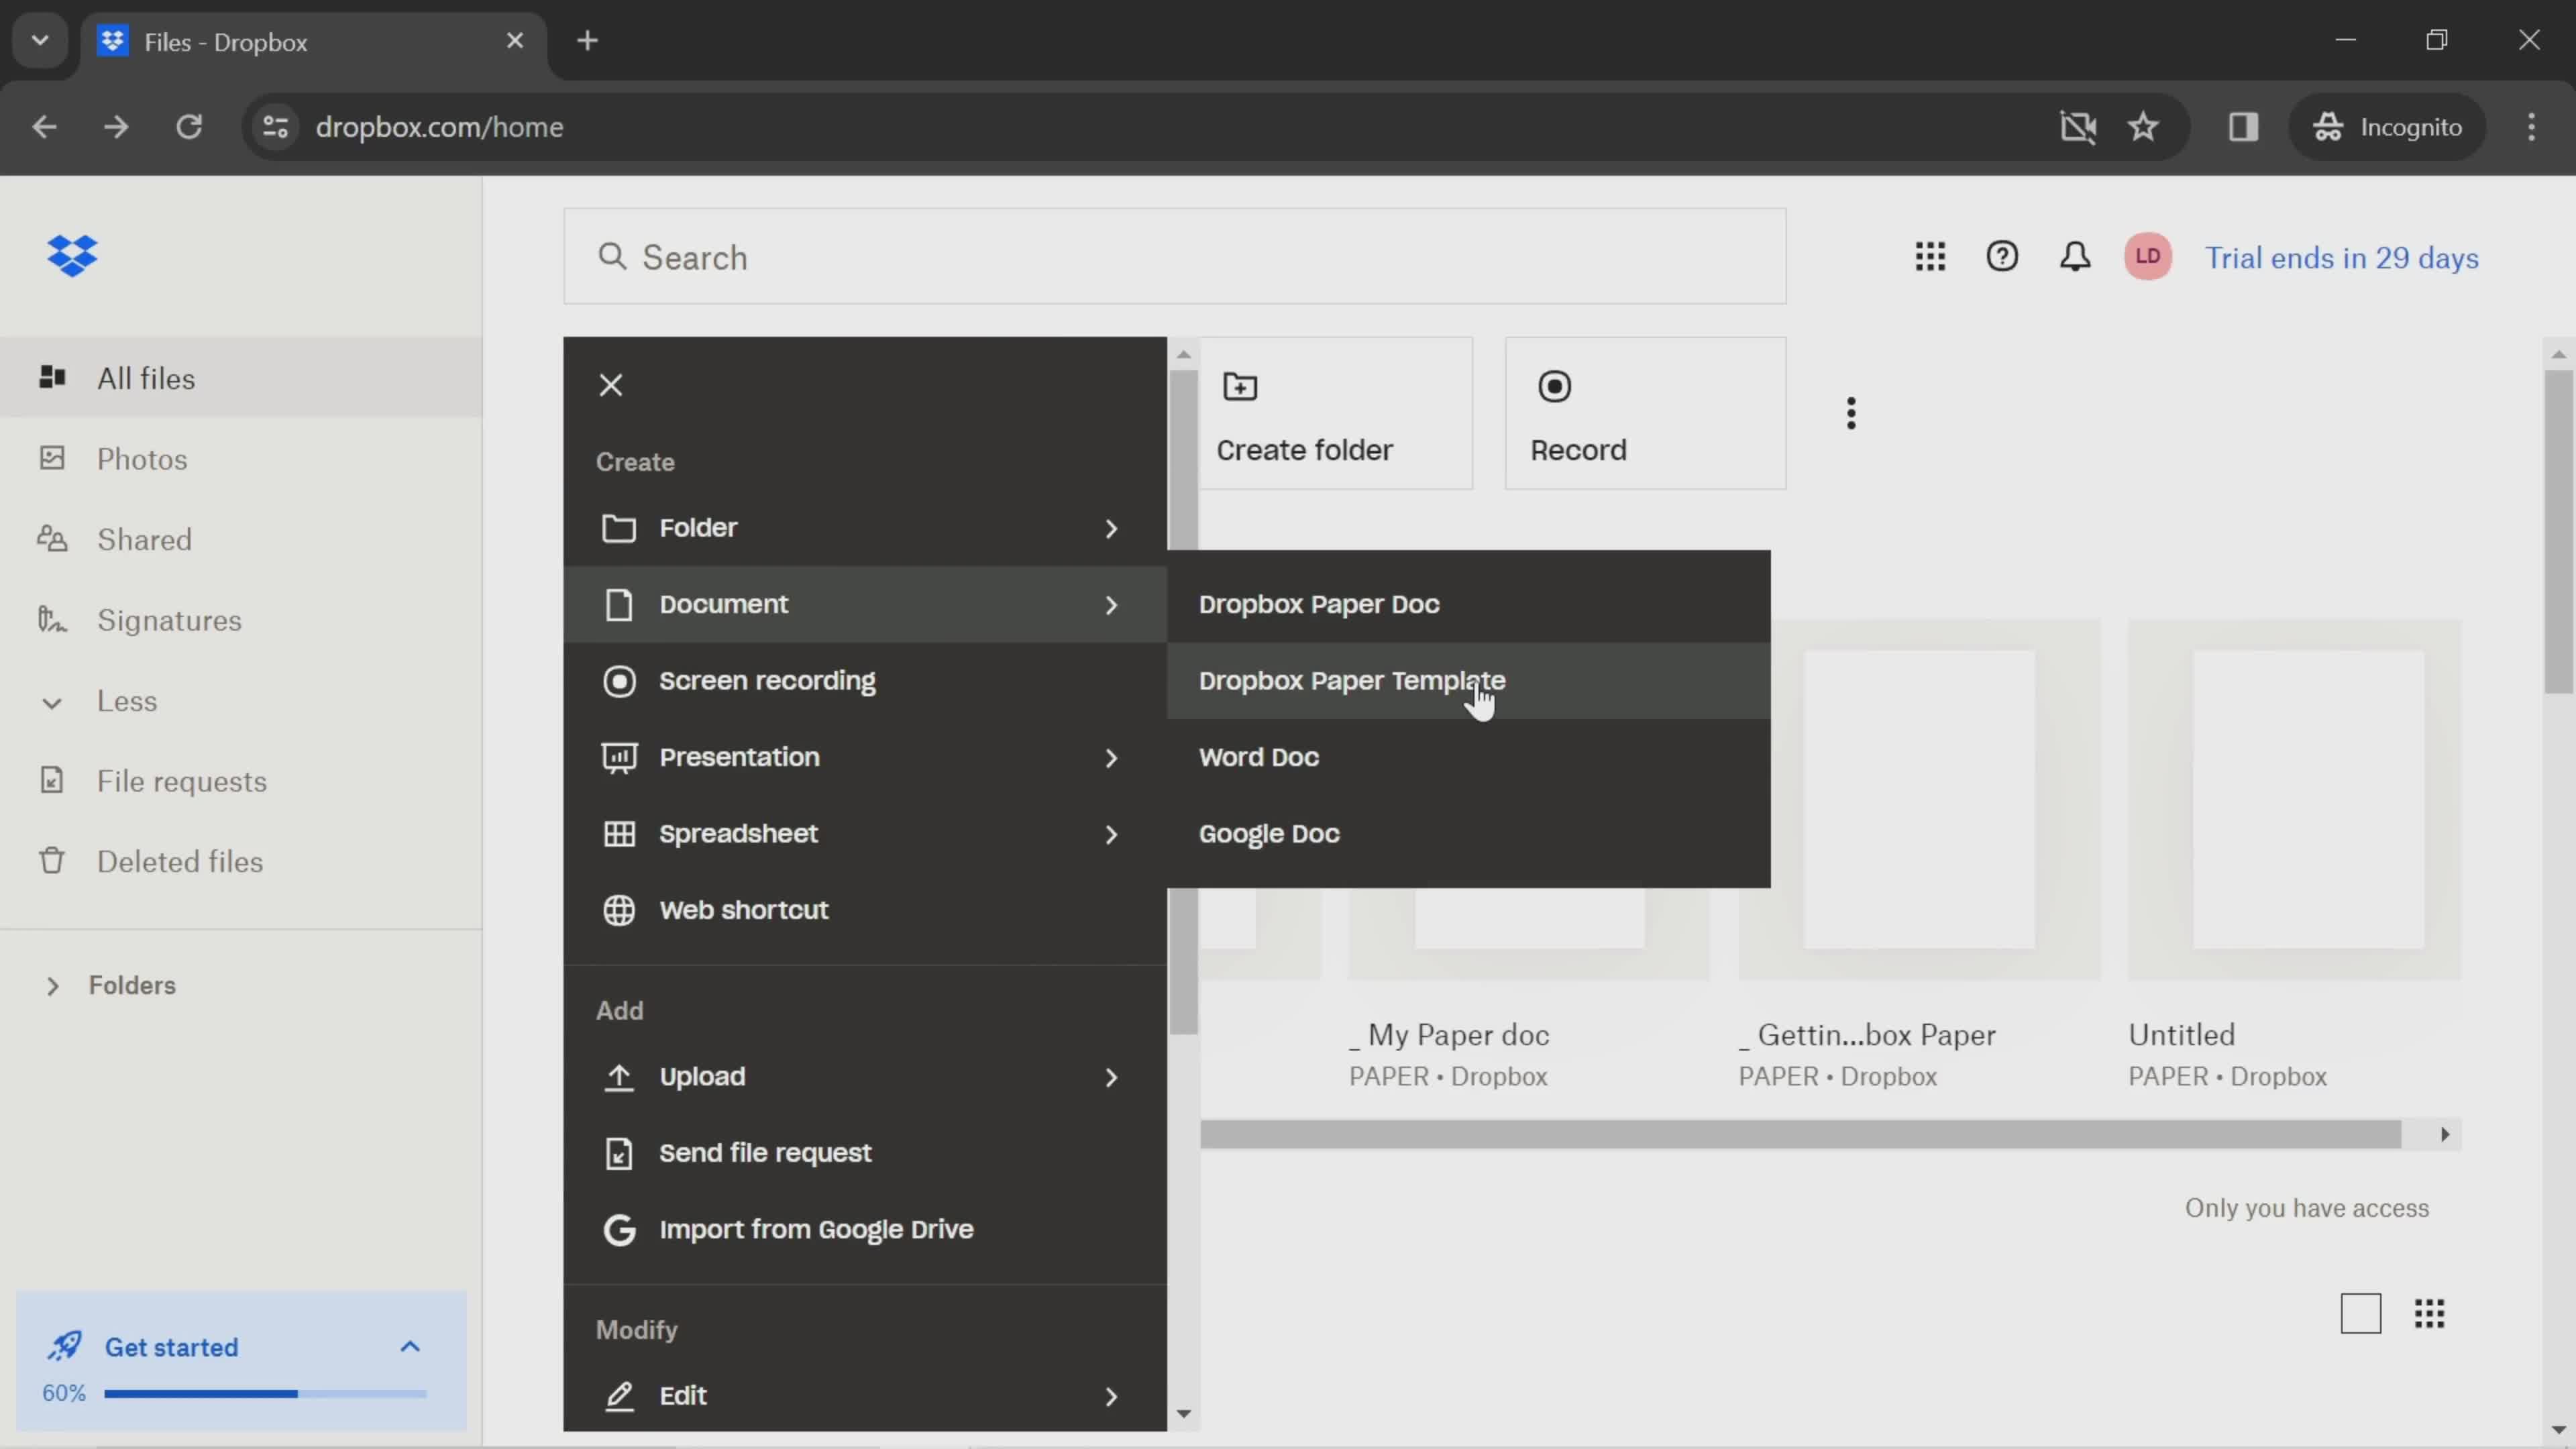The image size is (2576, 1449).
Task: Click the notifications bell icon
Action: (2076, 256)
